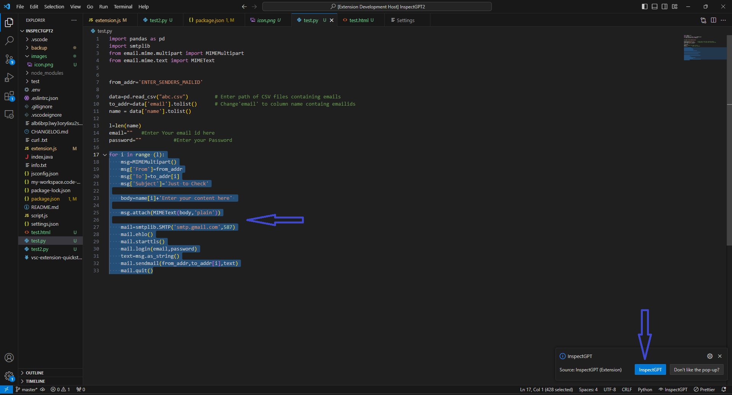The image size is (732, 395).
Task: Click Prettier status bar item
Action: pos(705,389)
